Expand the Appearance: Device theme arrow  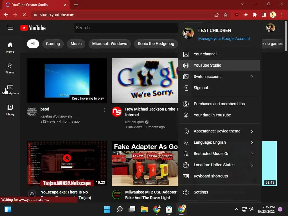[x=252, y=131]
